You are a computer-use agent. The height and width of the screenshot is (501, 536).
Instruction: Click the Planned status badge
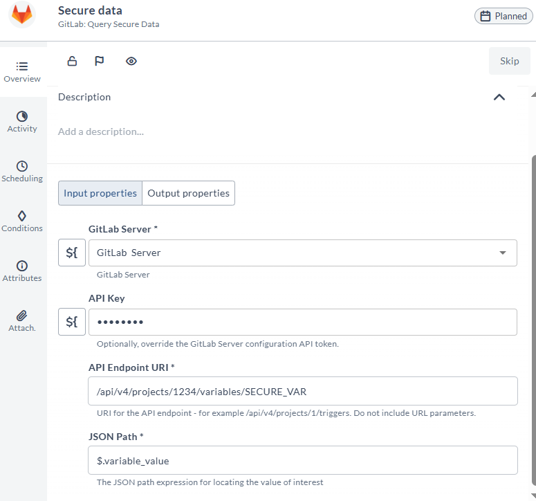pyautogui.click(x=503, y=16)
